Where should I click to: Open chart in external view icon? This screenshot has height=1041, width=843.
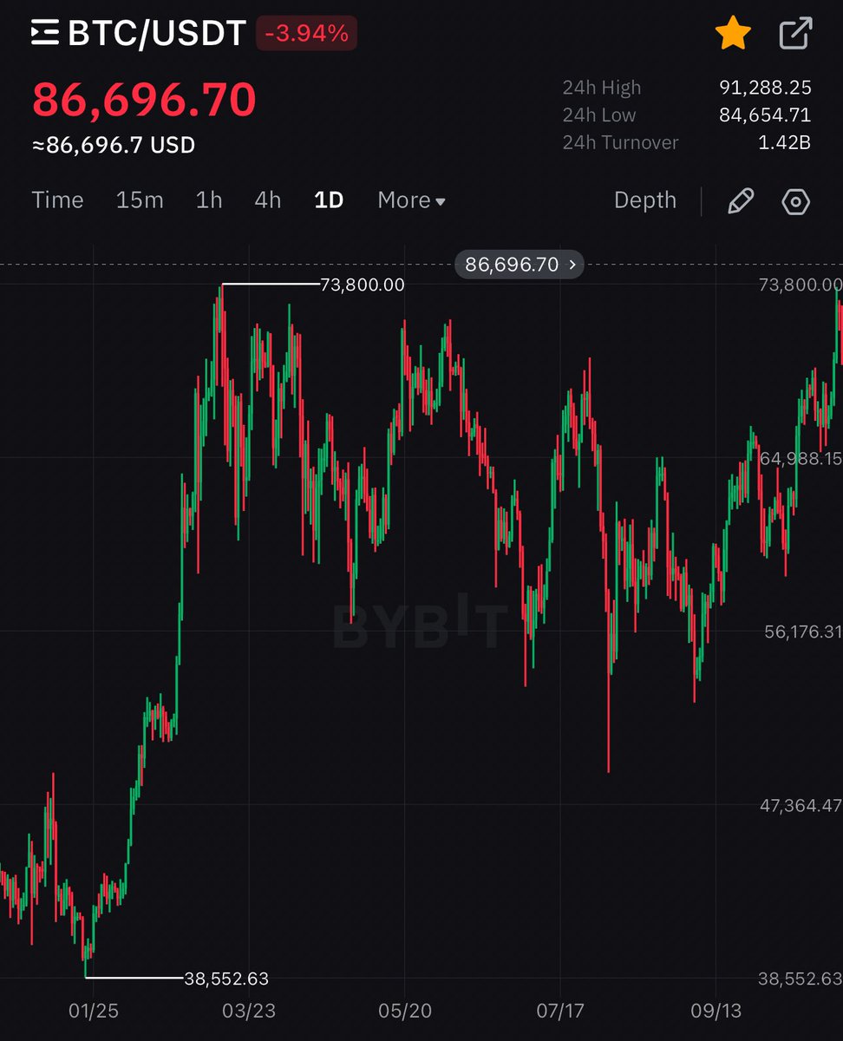[x=795, y=34]
